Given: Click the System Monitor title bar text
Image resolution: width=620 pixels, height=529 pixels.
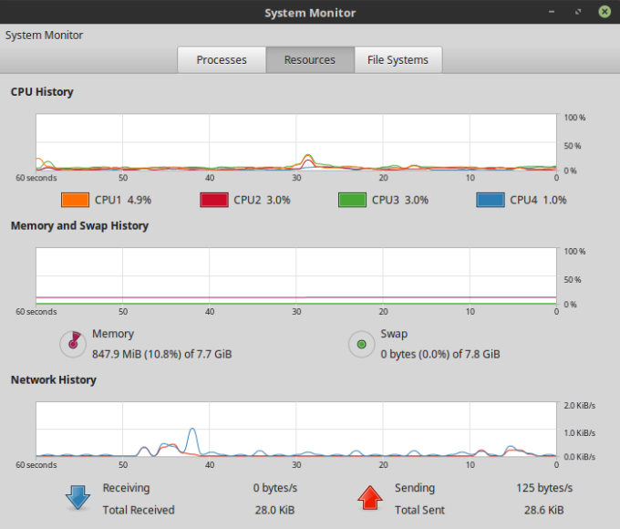Looking at the screenshot, I should click(x=310, y=13).
